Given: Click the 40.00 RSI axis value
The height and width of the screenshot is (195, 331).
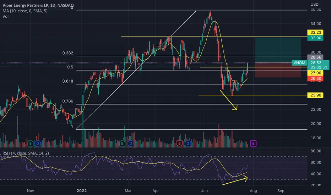Looking at the screenshot, I should coord(316,174).
